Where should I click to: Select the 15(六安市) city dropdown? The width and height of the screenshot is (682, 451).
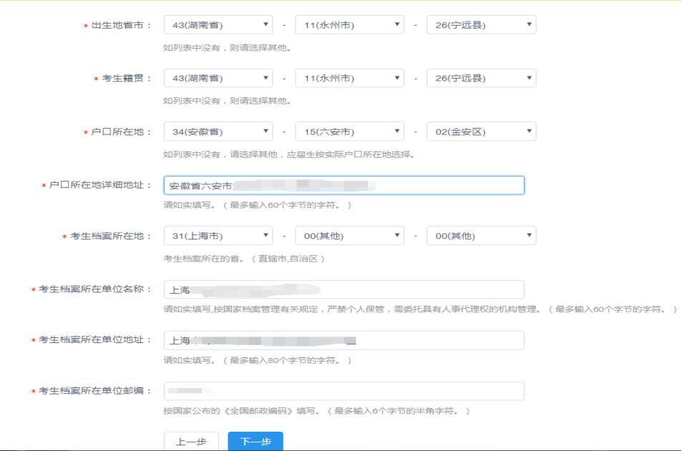(x=349, y=132)
